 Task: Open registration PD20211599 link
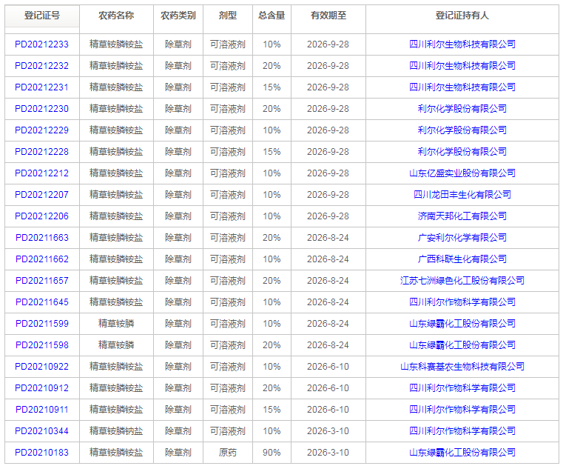41,324
